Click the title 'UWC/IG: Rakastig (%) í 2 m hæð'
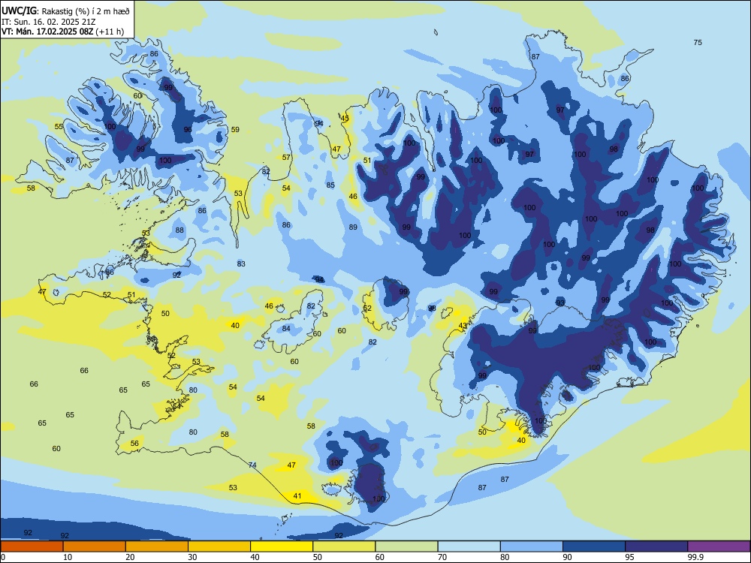751x563 pixels. (65, 11)
